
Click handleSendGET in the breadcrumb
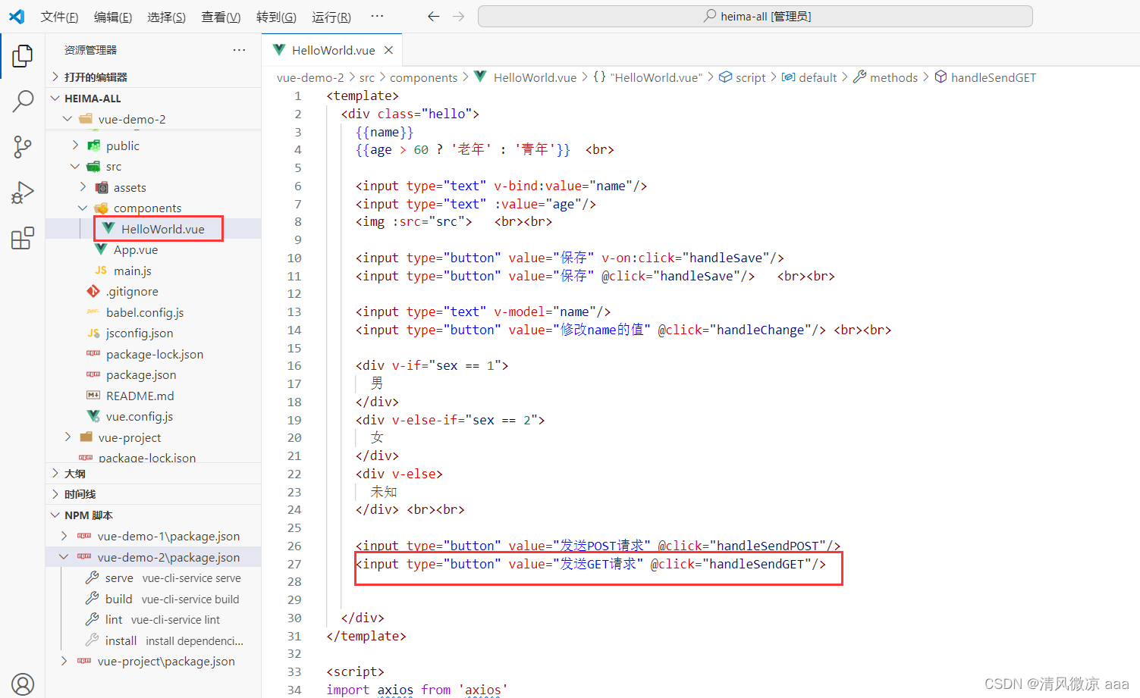[985, 77]
